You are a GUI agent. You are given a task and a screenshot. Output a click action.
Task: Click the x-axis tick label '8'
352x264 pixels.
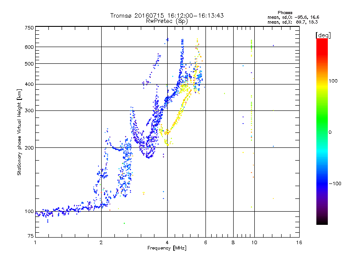(233, 242)
